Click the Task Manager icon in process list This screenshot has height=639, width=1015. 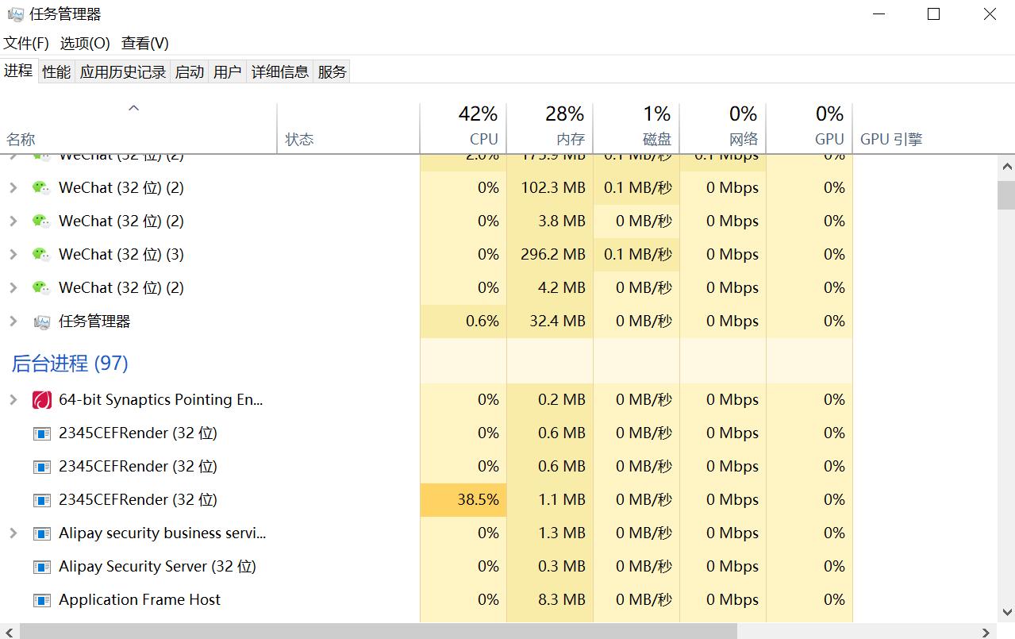(x=42, y=321)
